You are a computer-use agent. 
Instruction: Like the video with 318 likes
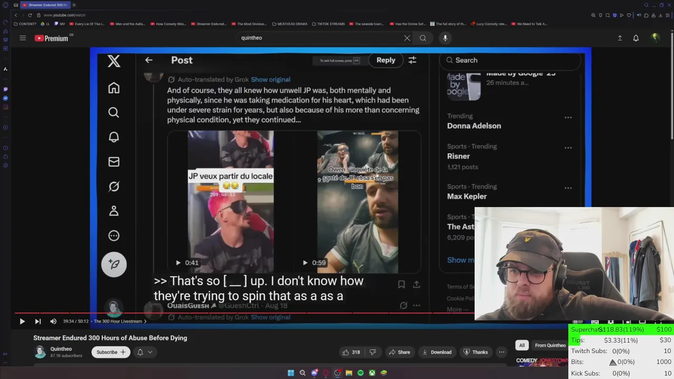(x=351, y=352)
